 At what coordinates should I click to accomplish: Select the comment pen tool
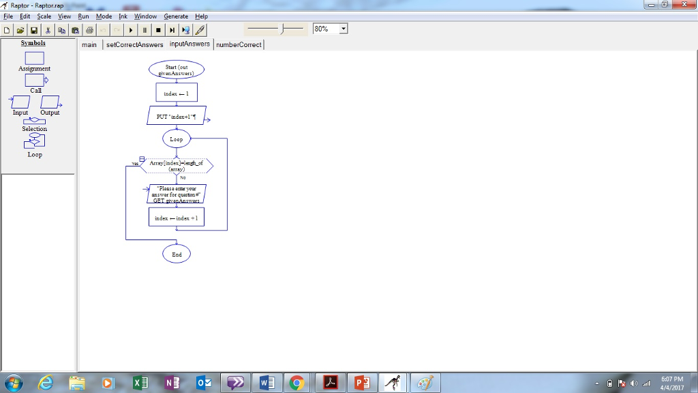coord(200,29)
